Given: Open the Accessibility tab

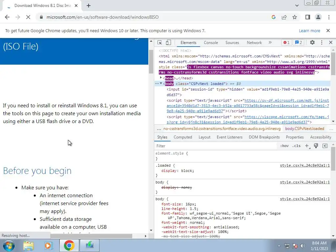Looking at the screenshot, I should pyautogui.click(x=321, y=137).
